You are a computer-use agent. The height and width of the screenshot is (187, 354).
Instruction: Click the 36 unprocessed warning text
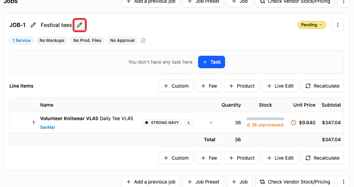coord(265,125)
